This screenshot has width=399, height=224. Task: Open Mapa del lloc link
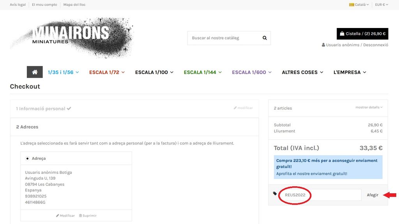74,5
